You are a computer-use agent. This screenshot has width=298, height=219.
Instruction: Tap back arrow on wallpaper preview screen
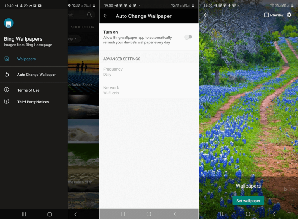tap(205, 15)
